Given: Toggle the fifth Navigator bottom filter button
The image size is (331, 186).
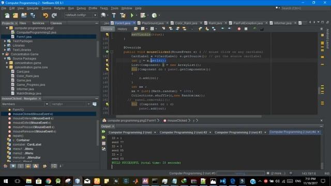Looking at the screenshot, I should pos(36,166).
